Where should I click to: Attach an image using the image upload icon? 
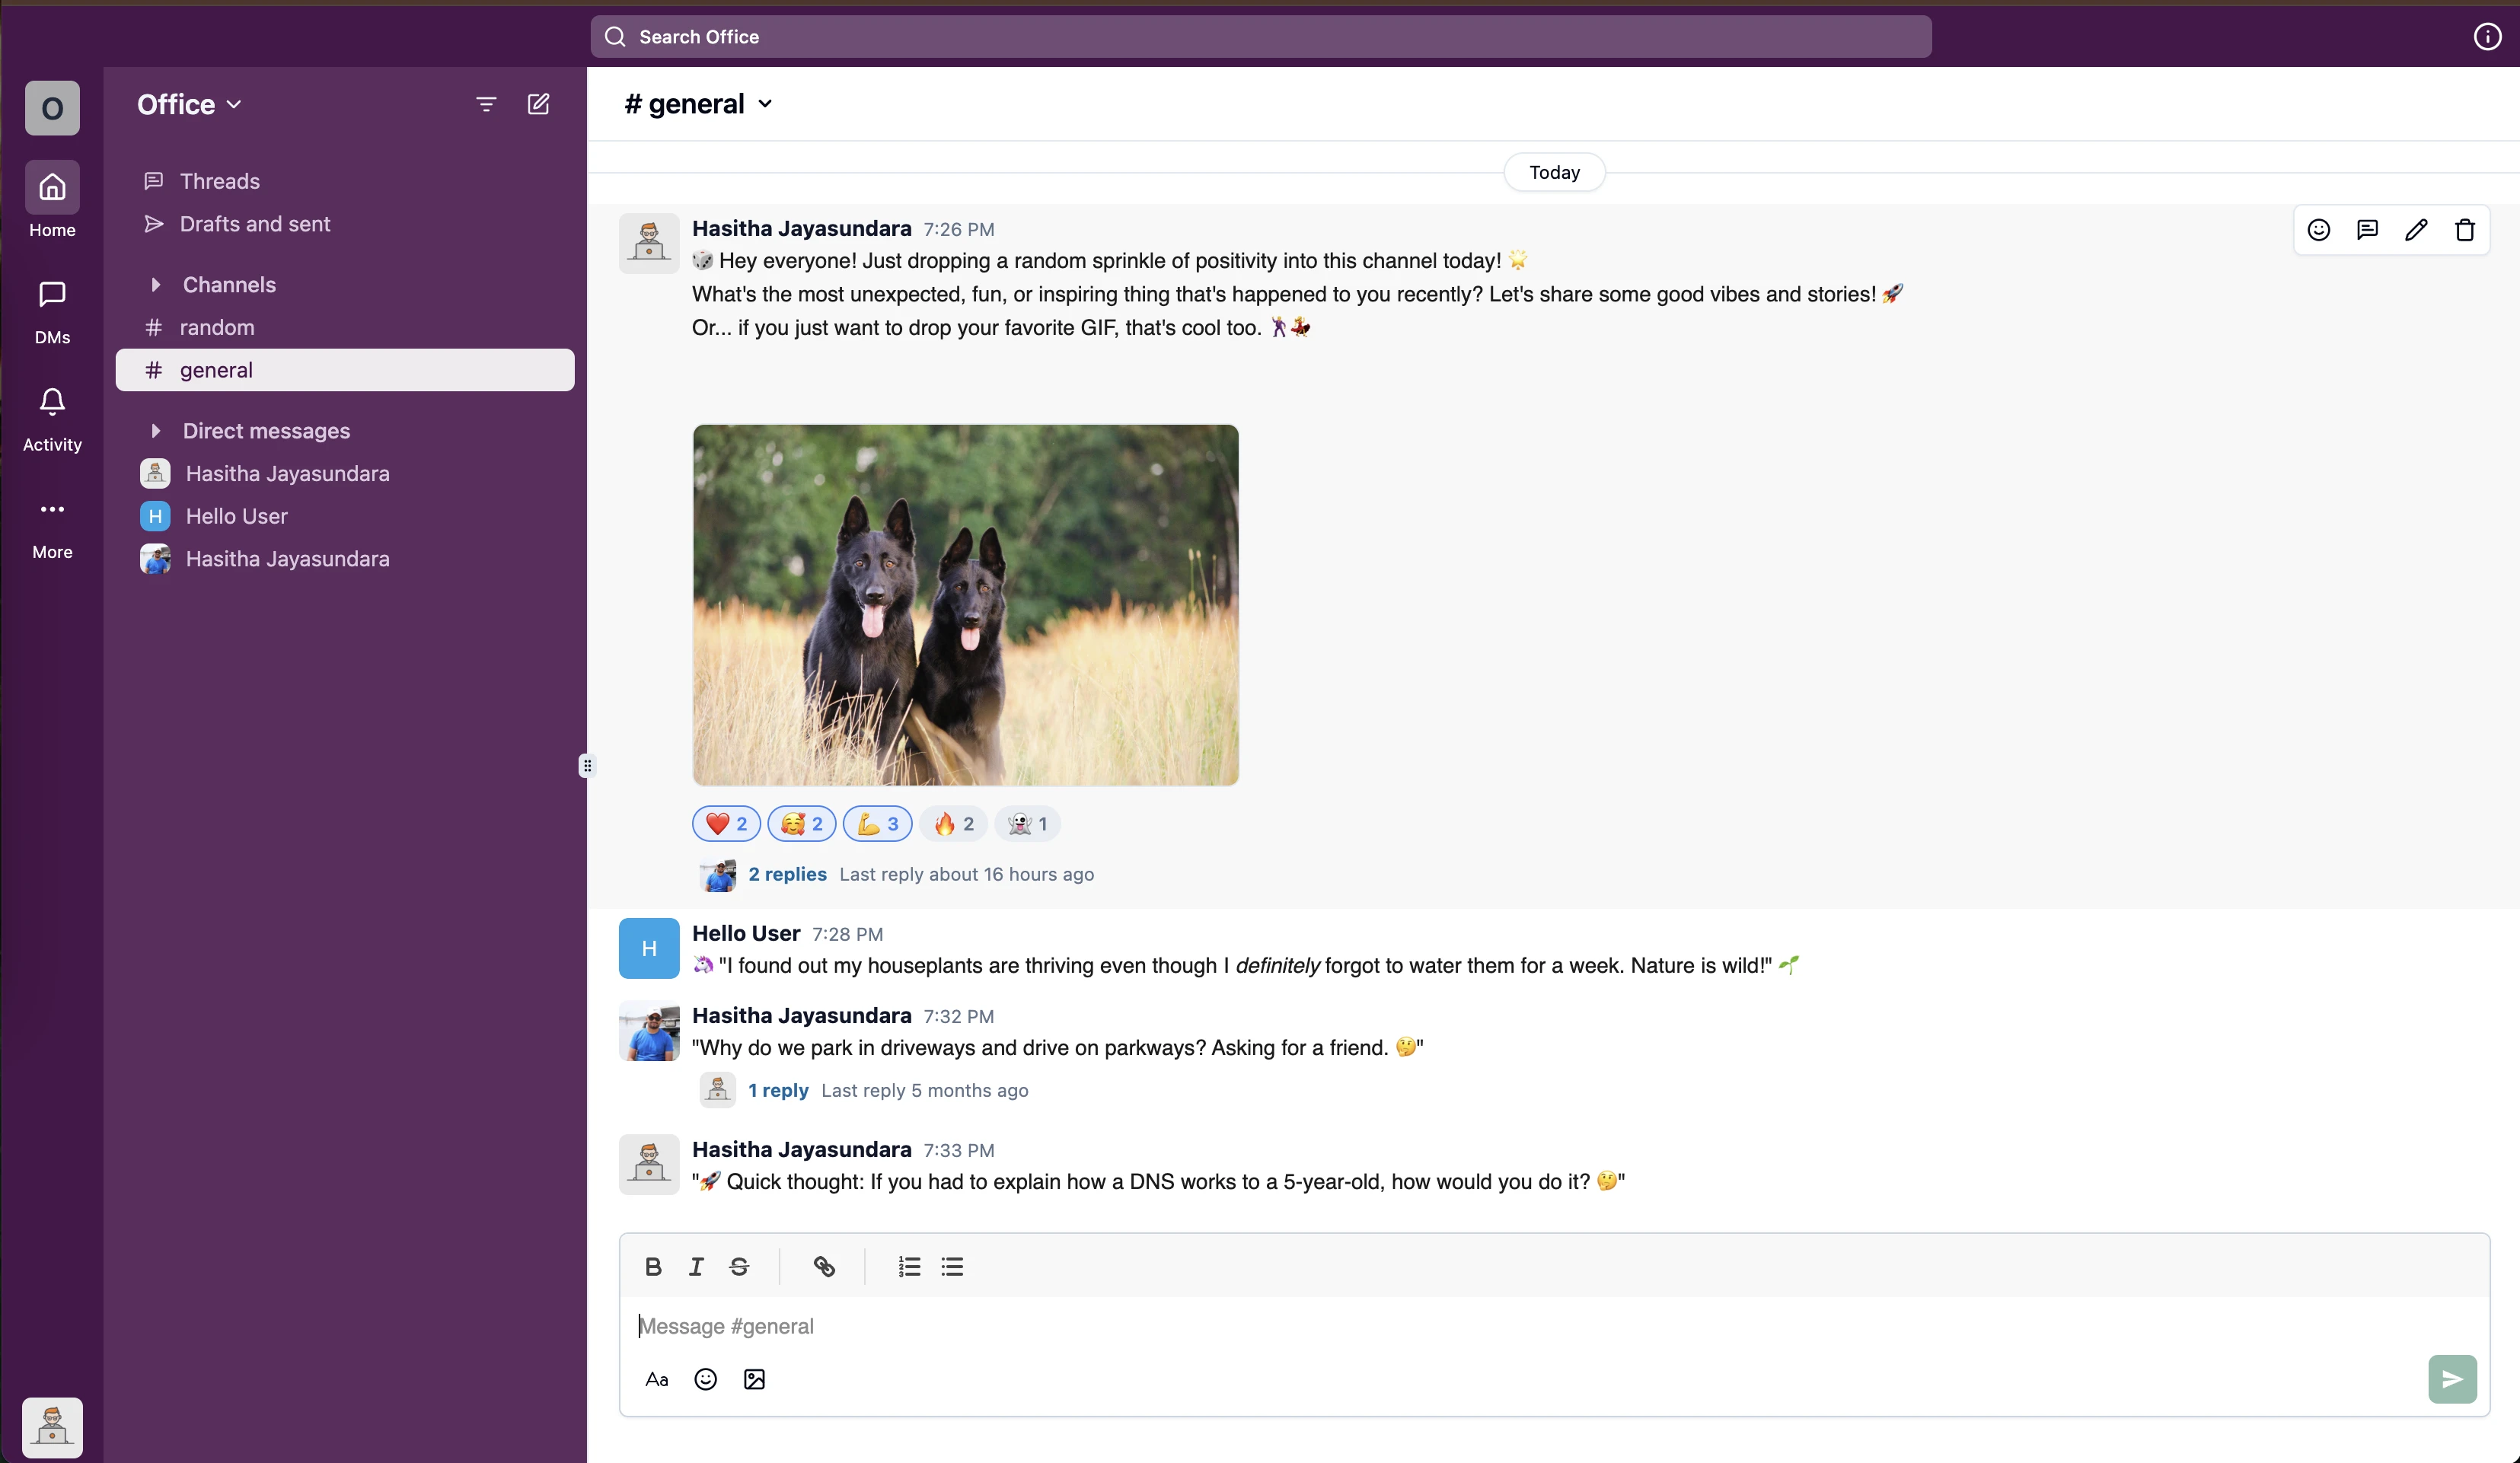click(x=754, y=1379)
